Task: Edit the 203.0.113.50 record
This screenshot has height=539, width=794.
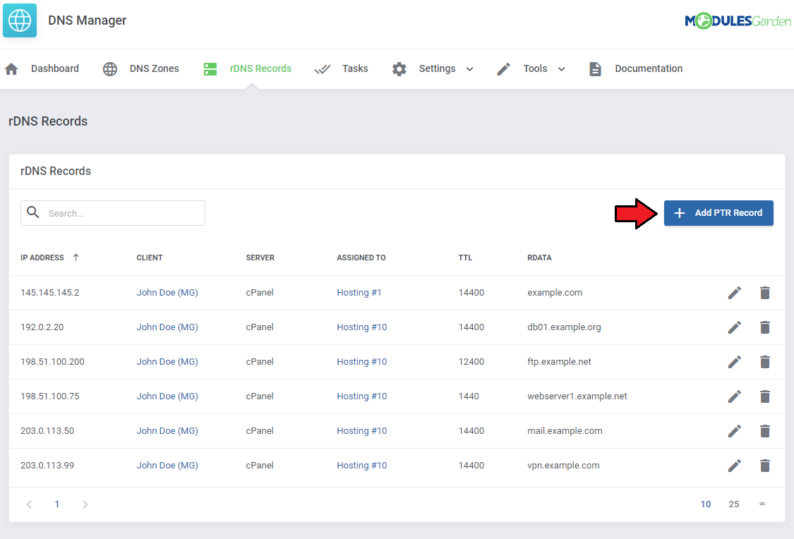Action: click(x=735, y=430)
